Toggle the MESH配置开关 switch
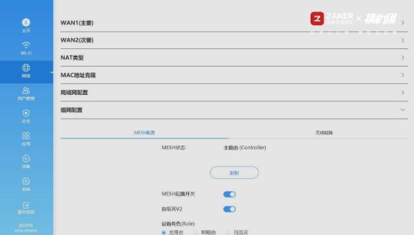 point(229,194)
